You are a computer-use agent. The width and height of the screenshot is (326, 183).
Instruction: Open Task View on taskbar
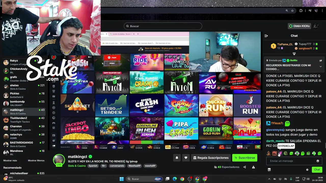[x=167, y=179]
